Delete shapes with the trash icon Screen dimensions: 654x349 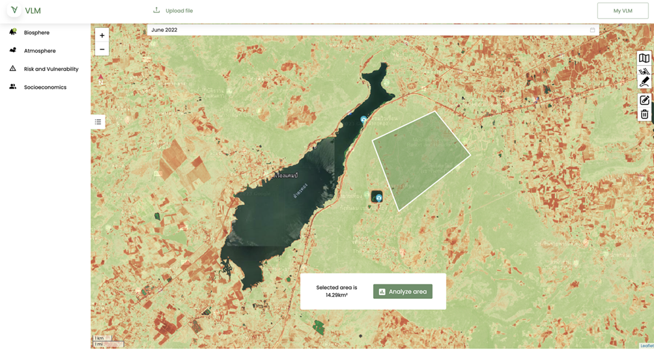(x=644, y=114)
